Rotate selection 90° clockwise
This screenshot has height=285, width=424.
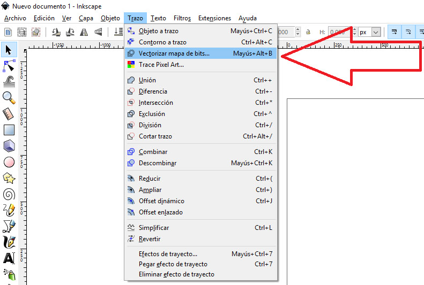click(x=70, y=32)
